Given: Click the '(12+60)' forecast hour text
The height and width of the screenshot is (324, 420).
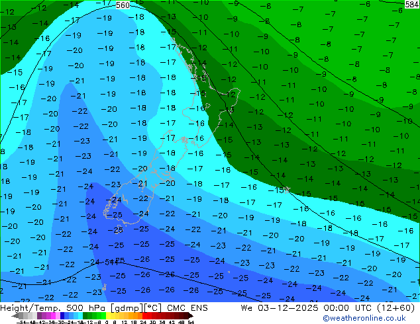Looking at the screenshot, I should [x=395, y=308].
